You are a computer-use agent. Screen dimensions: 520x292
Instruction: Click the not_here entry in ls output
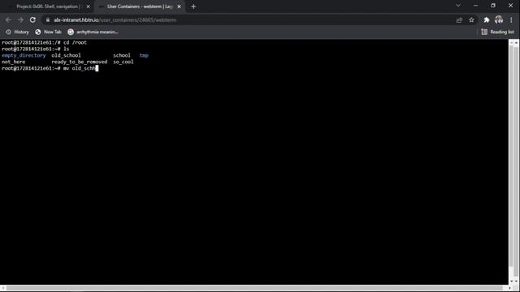point(13,62)
